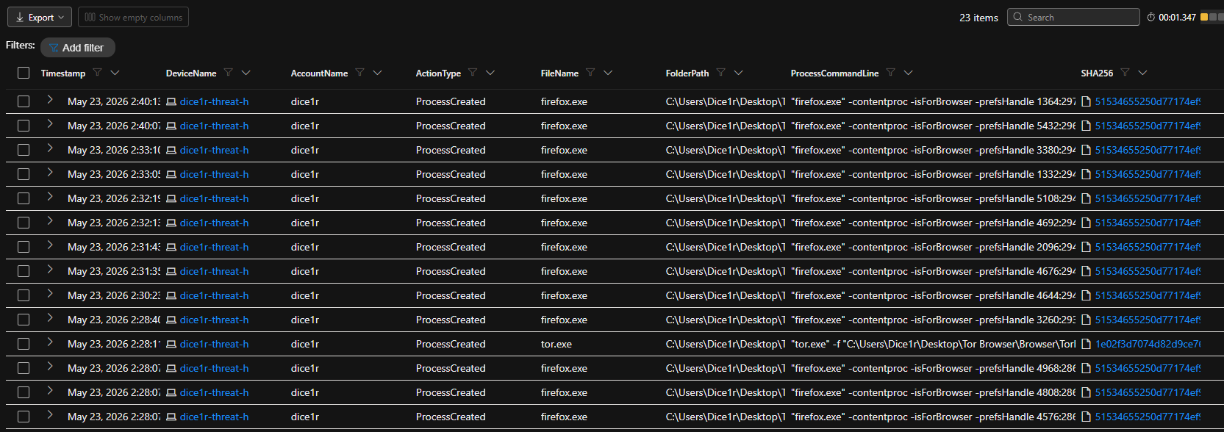Image resolution: width=1224 pixels, height=432 pixels.
Task: Click the filter icon on DeviceName column
Action: pyautogui.click(x=229, y=73)
